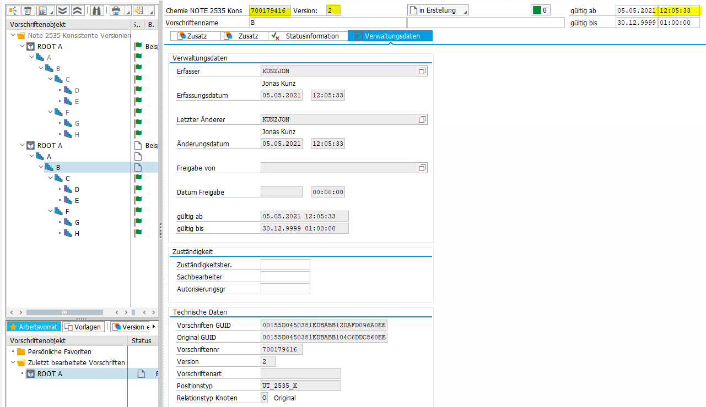Click the double-chevron expand all icon
706x407 pixels.
point(62,10)
